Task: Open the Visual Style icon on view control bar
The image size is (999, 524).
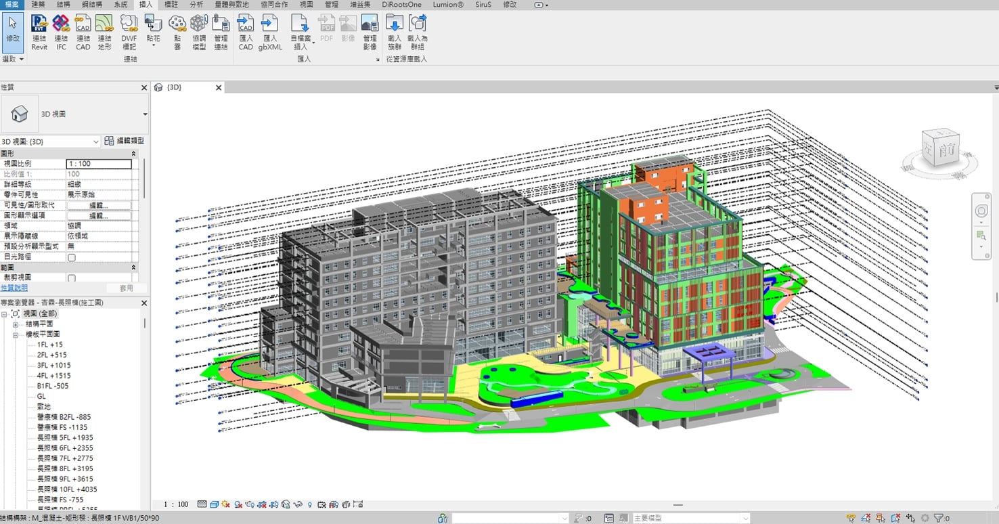Action: click(215, 504)
